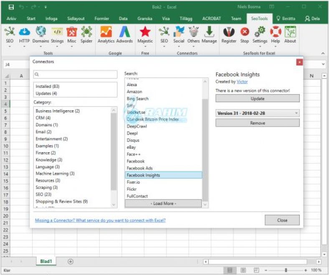Select SEO (23) category

coord(43,194)
